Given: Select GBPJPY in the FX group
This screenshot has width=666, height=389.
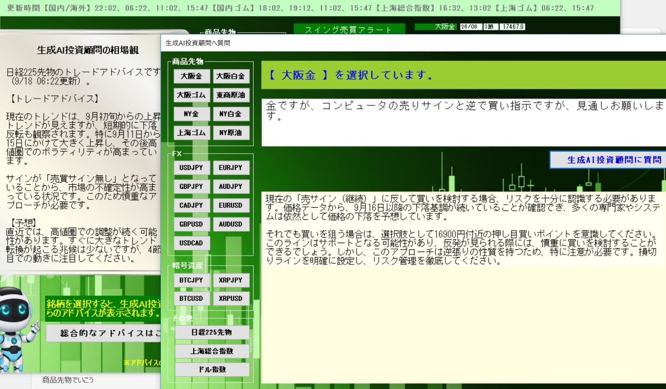Looking at the screenshot, I should click(191, 187).
